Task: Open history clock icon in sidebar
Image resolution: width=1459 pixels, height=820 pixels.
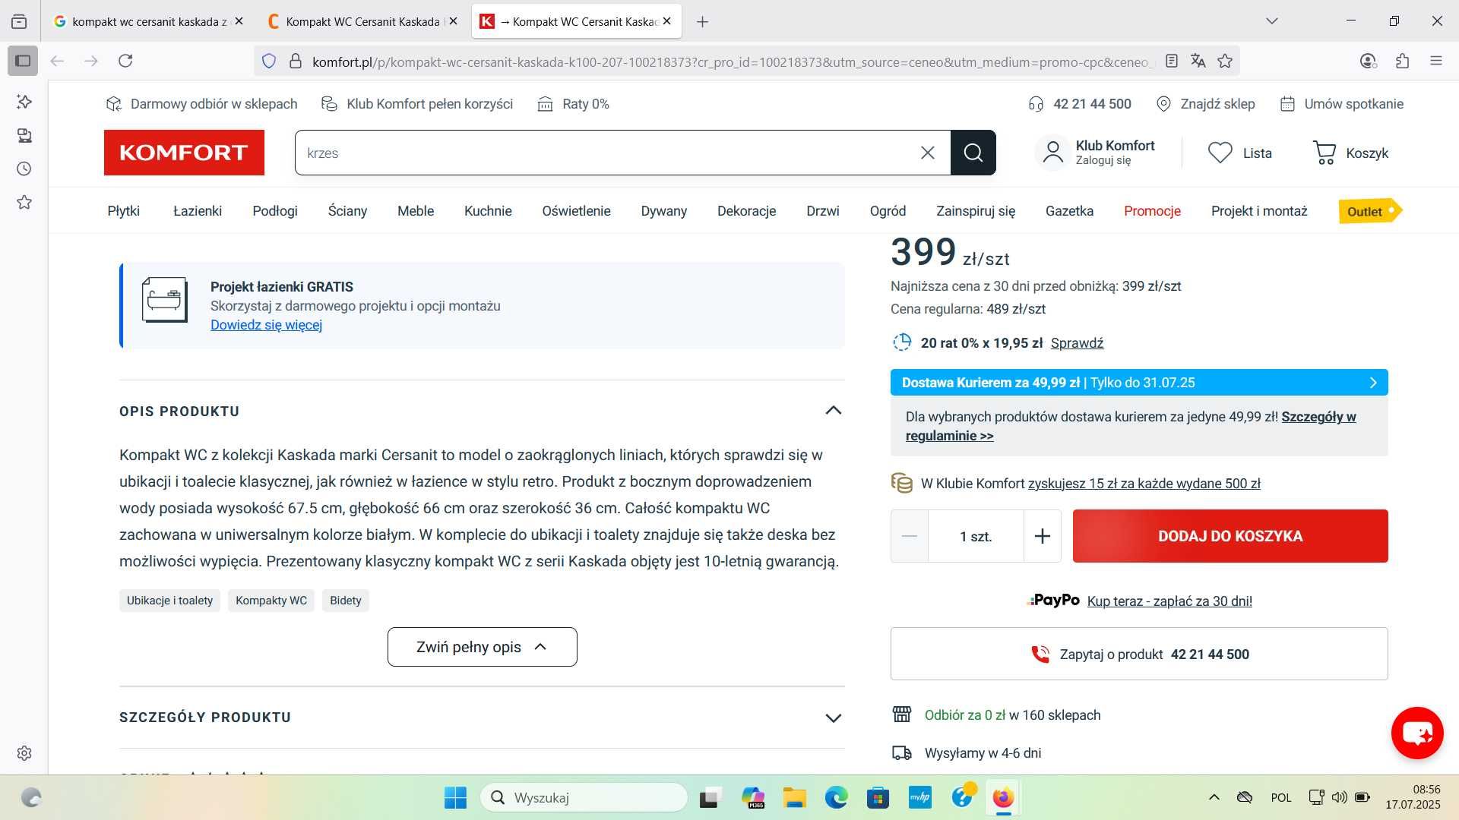Action: pos(24,169)
